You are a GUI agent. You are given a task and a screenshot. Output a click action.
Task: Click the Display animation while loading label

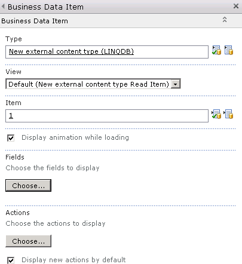(x=75, y=137)
